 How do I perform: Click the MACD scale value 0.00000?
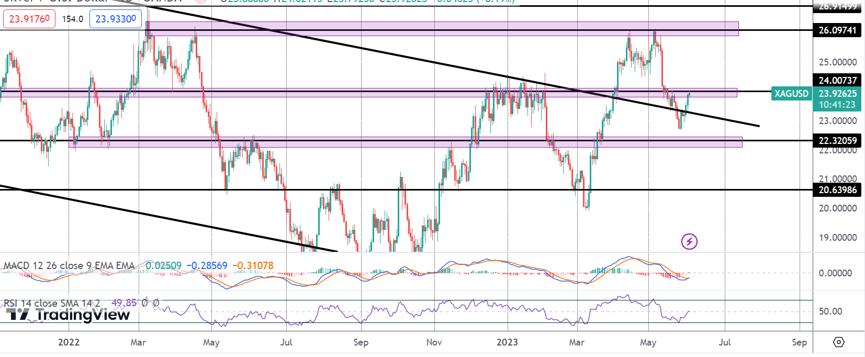click(835, 273)
